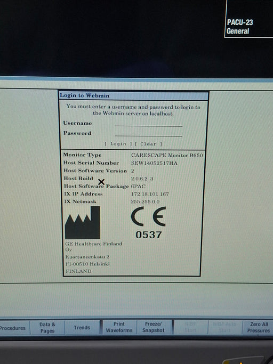Open the Procedures menu
The height and width of the screenshot is (364, 273).
[13, 328]
